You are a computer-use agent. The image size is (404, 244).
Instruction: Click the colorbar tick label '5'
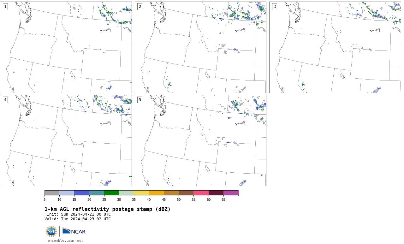45,199
